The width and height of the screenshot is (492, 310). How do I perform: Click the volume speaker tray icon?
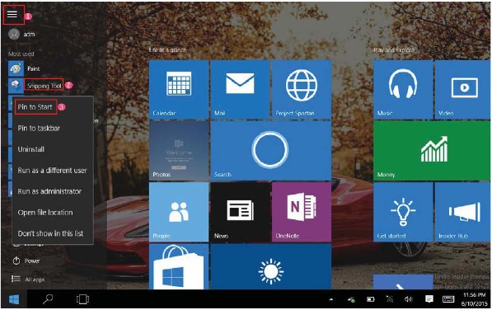(x=409, y=299)
